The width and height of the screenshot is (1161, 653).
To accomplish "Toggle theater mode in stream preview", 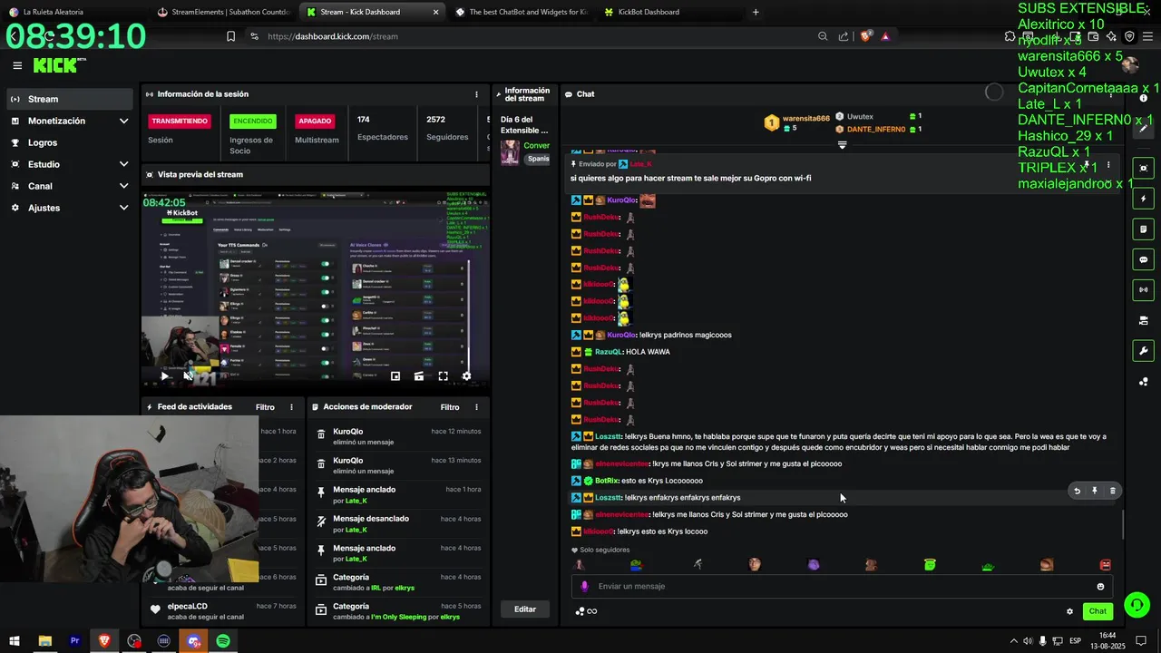I will [x=419, y=375].
